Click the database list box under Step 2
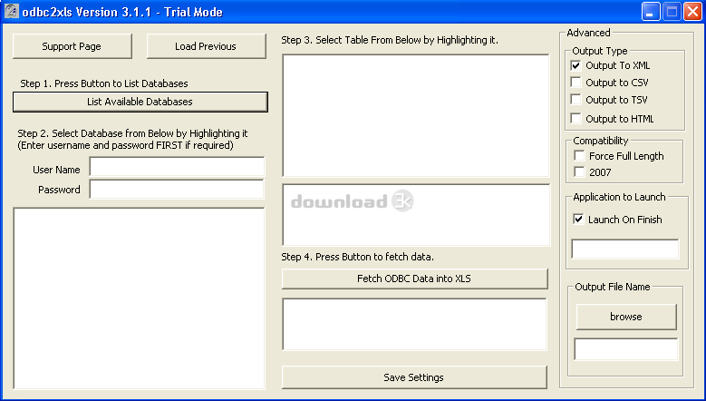This screenshot has width=706, height=401. click(140, 298)
